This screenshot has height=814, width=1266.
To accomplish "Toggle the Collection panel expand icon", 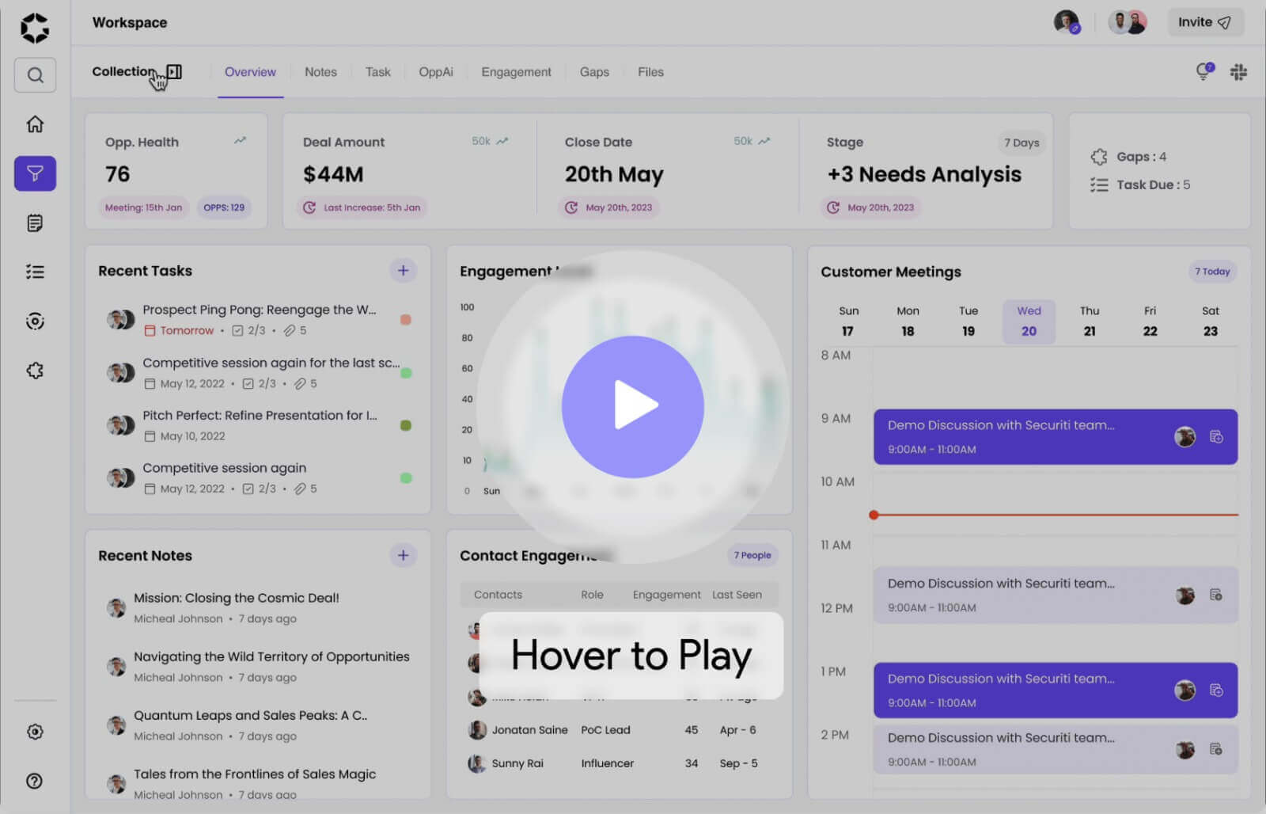I will (175, 72).
